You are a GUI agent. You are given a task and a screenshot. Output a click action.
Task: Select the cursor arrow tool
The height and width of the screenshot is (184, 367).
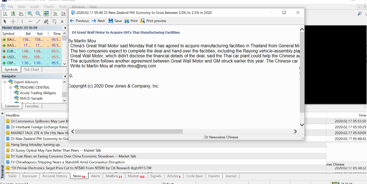point(5,21)
